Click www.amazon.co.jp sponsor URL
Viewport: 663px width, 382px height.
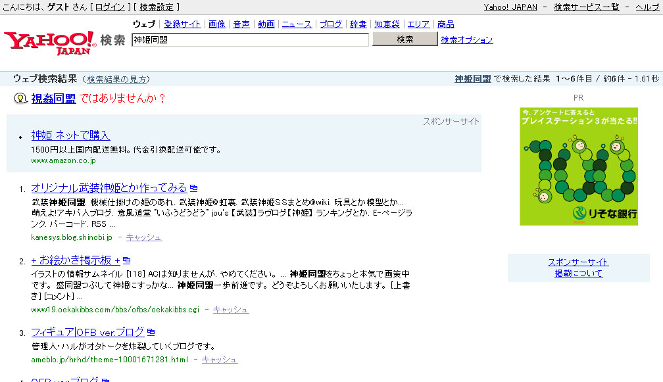tap(63, 160)
